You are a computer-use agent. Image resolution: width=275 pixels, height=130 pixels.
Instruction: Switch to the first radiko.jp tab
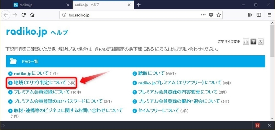pos(42,5)
